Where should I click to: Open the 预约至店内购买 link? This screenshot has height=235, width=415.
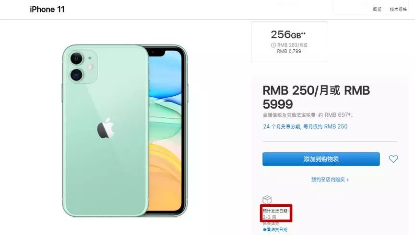point(328,180)
